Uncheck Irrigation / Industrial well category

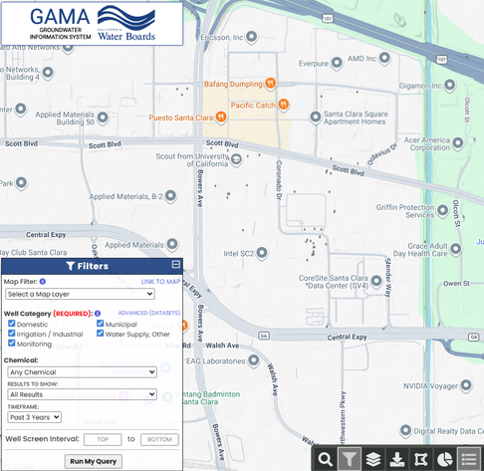pos(12,333)
